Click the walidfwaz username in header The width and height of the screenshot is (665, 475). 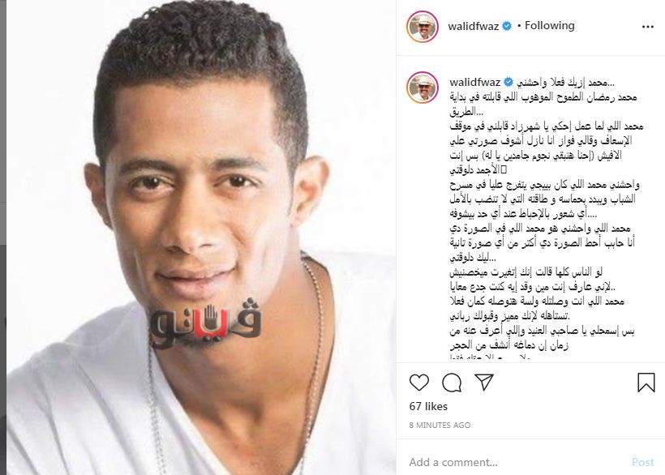coord(474,26)
